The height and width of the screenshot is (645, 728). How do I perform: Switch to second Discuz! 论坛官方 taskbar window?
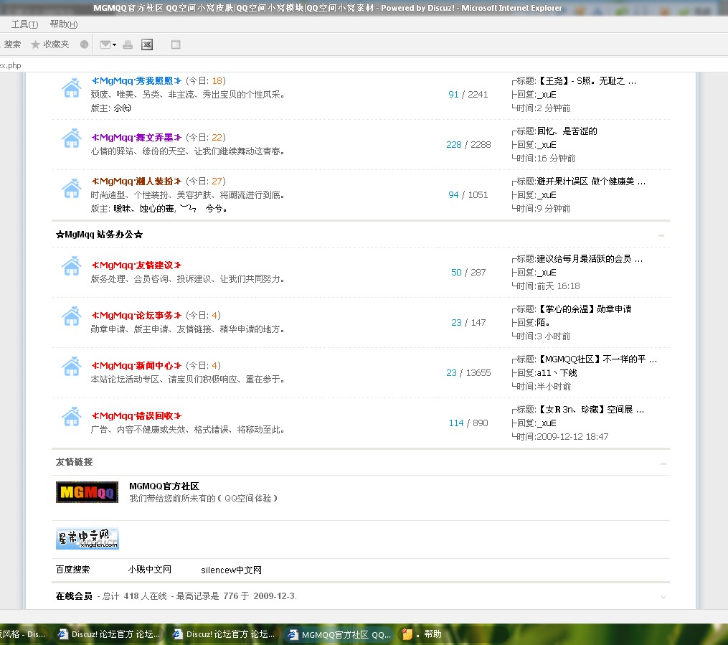pyautogui.click(x=223, y=634)
